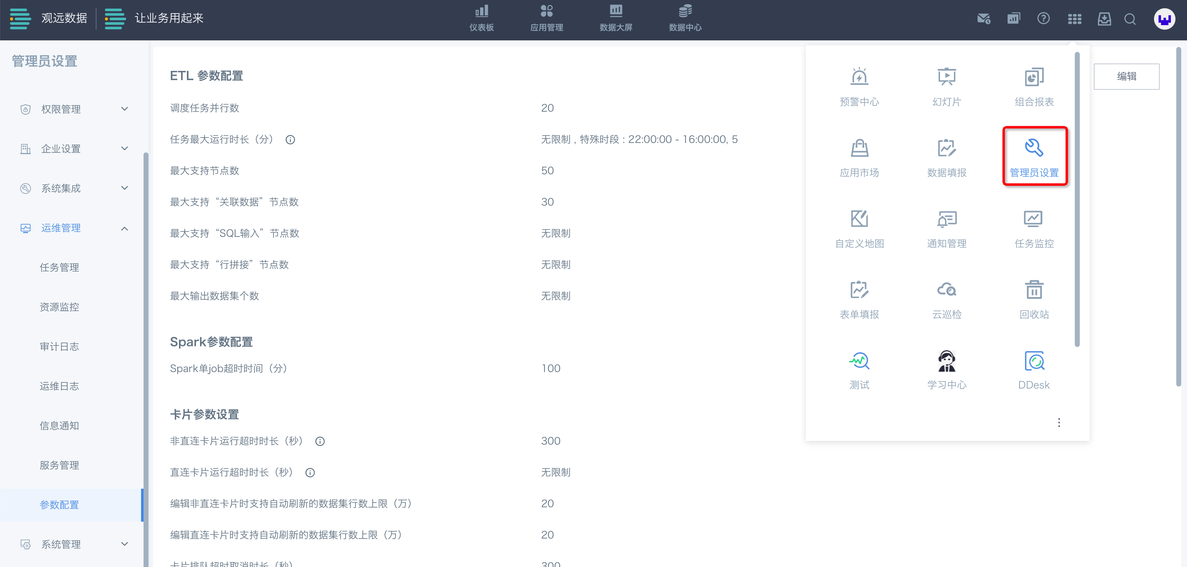Go to the 仪表板 dashboard tab
The width and height of the screenshot is (1187, 567).
(x=481, y=19)
